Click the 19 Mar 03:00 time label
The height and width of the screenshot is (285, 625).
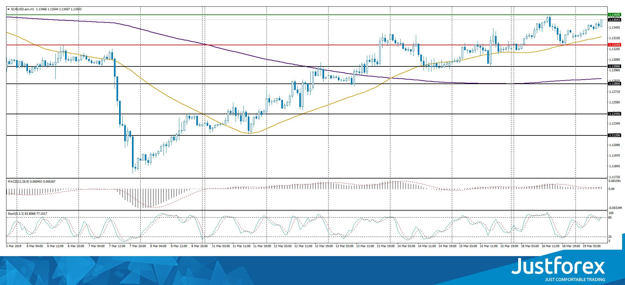592,246
